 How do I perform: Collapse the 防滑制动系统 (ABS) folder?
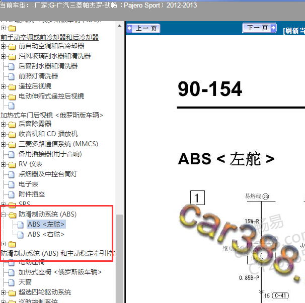3,215
